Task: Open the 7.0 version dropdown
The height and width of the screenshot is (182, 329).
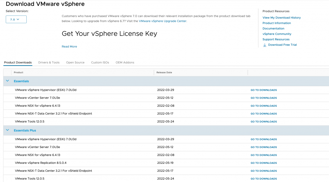Action: pyautogui.click(x=16, y=19)
